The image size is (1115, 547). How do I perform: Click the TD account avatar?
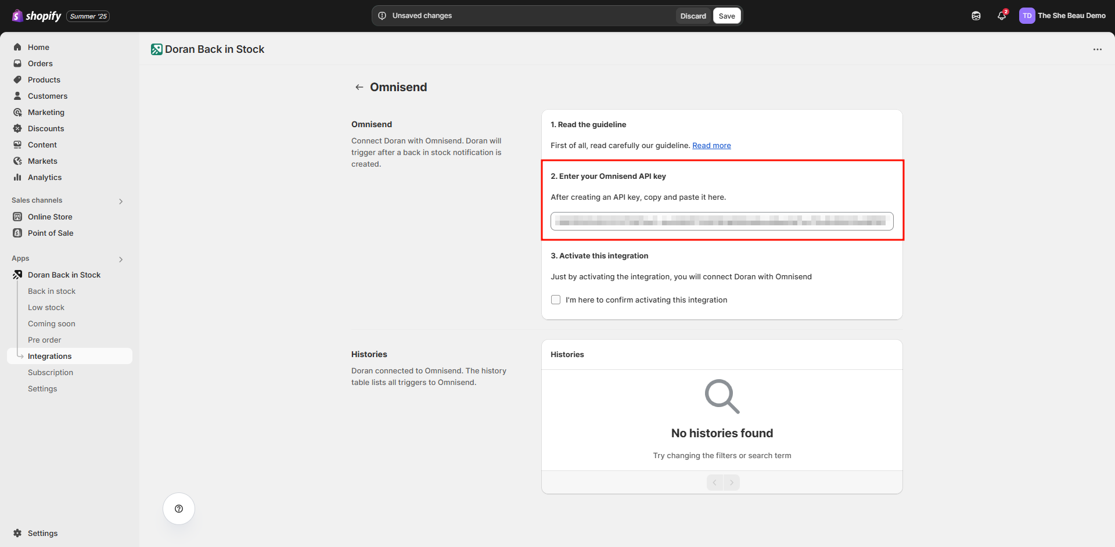(x=1027, y=16)
